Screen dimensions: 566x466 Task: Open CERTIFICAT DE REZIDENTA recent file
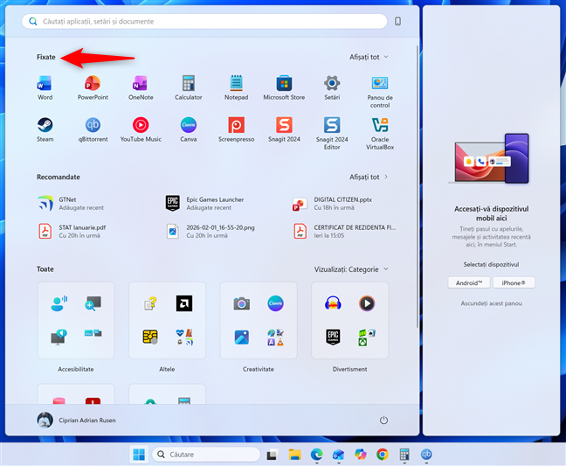point(347,231)
